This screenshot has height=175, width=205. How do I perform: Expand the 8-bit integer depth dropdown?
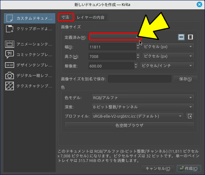(x=142, y=107)
